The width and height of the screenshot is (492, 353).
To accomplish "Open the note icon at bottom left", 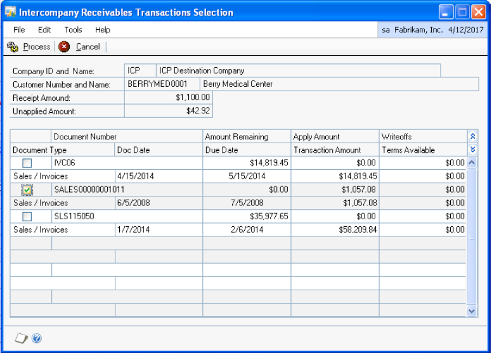I will [21, 338].
